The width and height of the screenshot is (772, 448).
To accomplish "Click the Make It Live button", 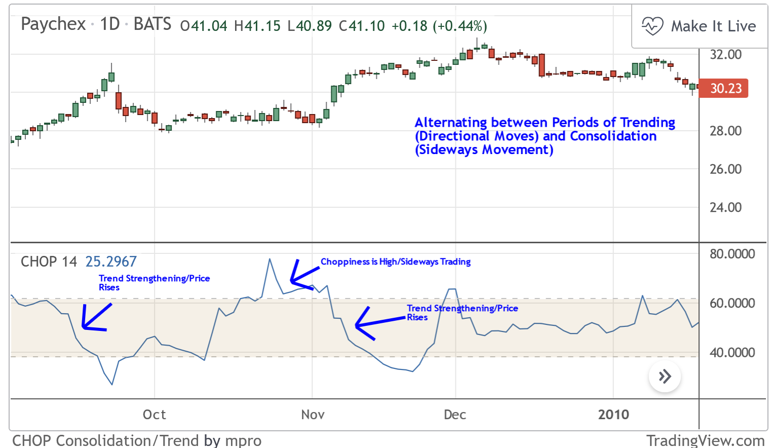I will pos(700,26).
